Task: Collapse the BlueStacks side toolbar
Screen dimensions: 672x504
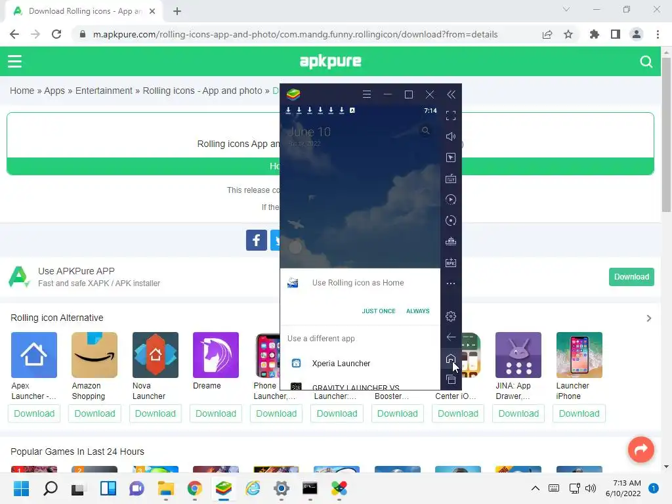Action: tap(451, 94)
